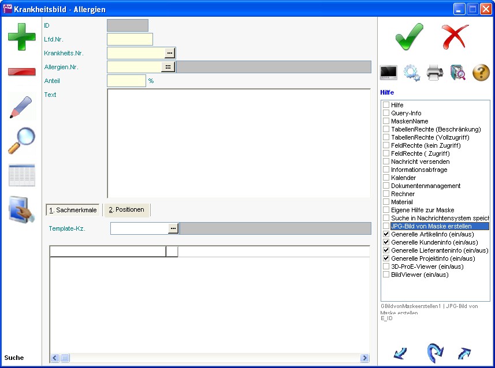Disable Generelle Artikelinfo (ein/aus) checkbox
495x368 pixels.
(x=386, y=235)
